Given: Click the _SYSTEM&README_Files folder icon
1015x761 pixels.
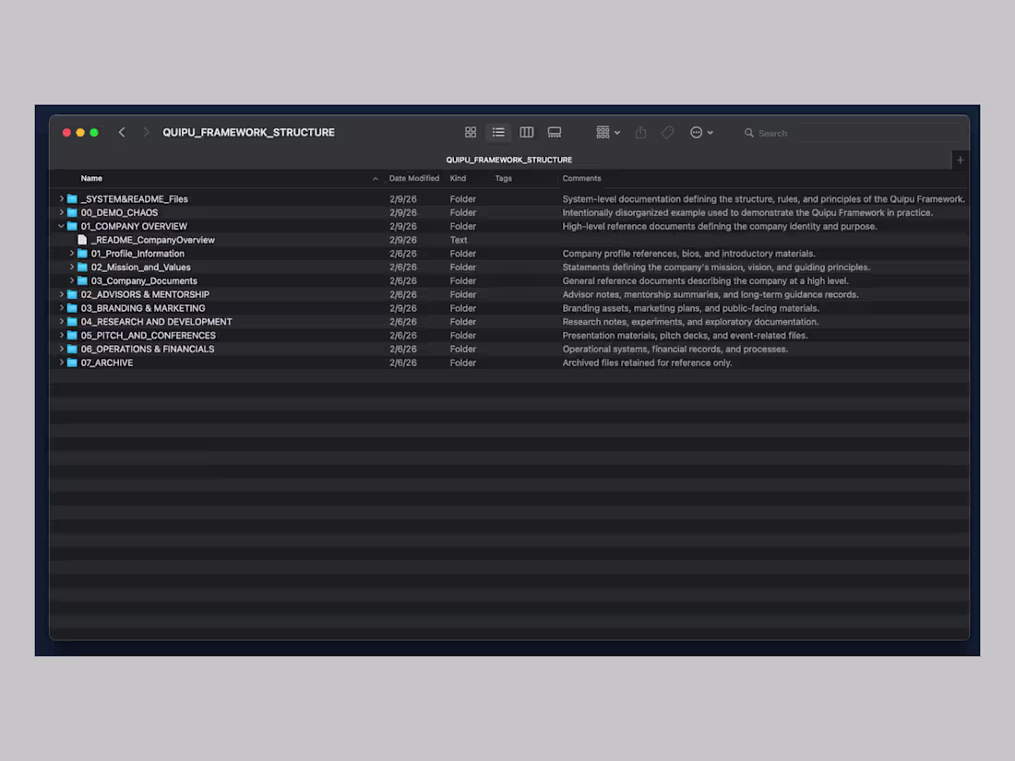Looking at the screenshot, I should (72, 198).
